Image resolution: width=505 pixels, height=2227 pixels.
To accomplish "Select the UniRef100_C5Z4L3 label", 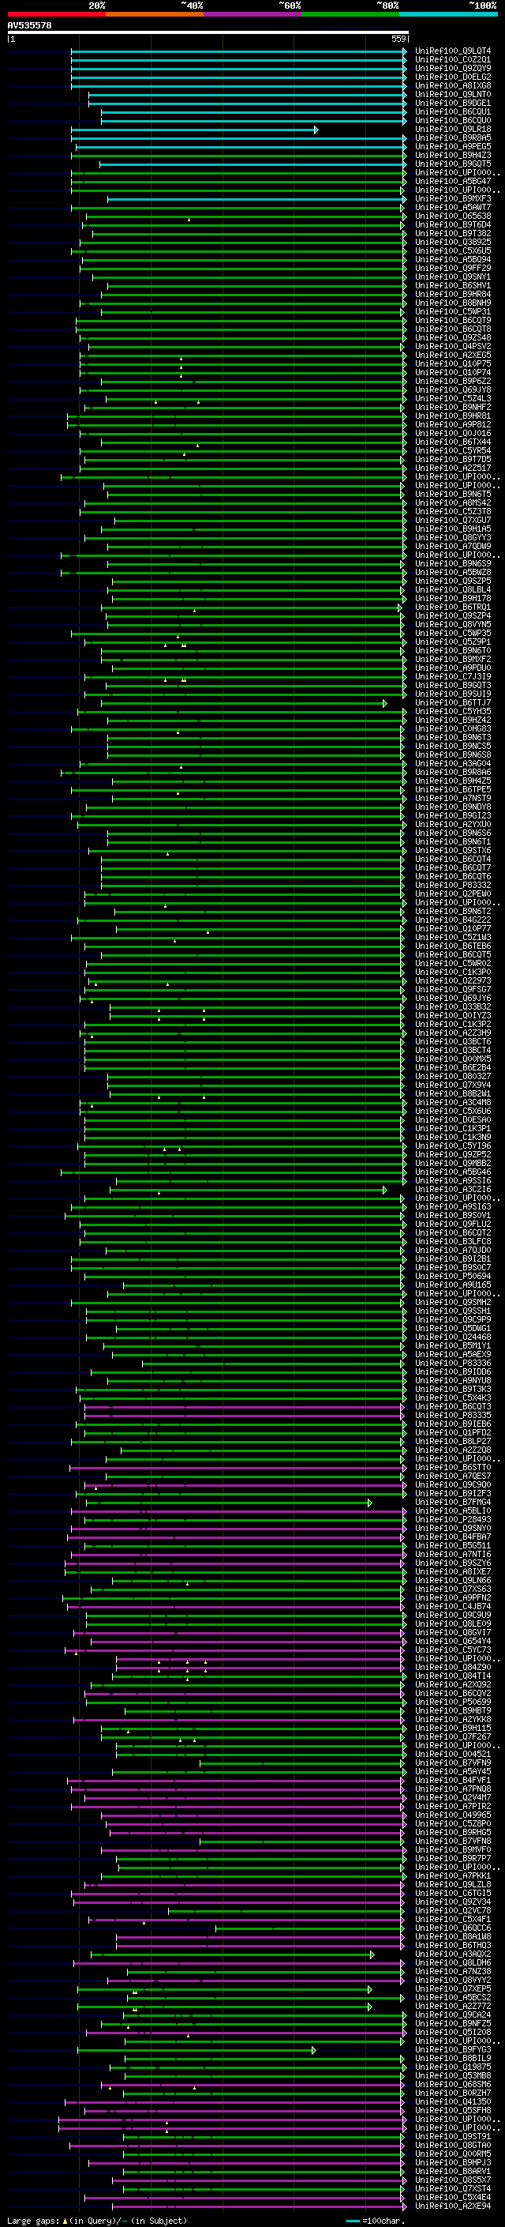I will coord(452,398).
